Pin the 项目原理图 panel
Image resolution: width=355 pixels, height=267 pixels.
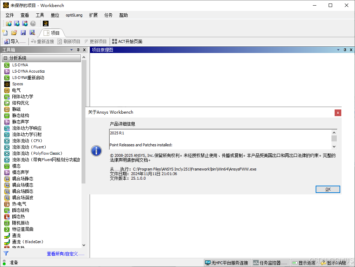click(345, 50)
